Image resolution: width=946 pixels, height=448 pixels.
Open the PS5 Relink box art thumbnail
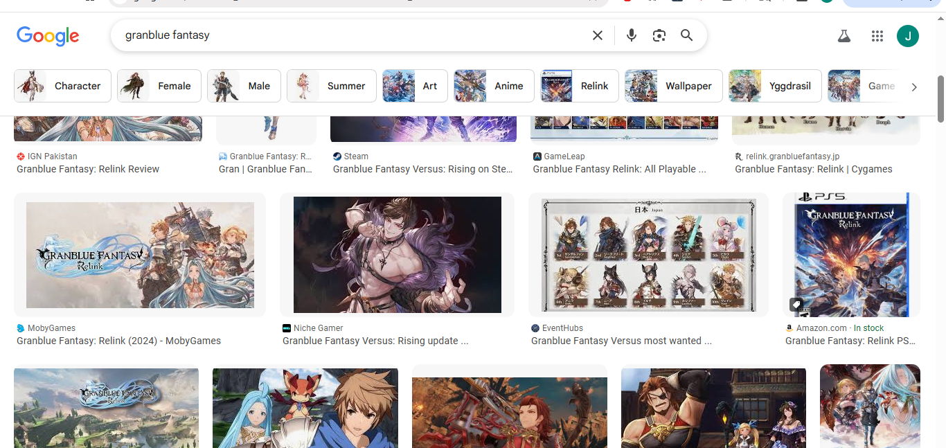[x=851, y=255]
